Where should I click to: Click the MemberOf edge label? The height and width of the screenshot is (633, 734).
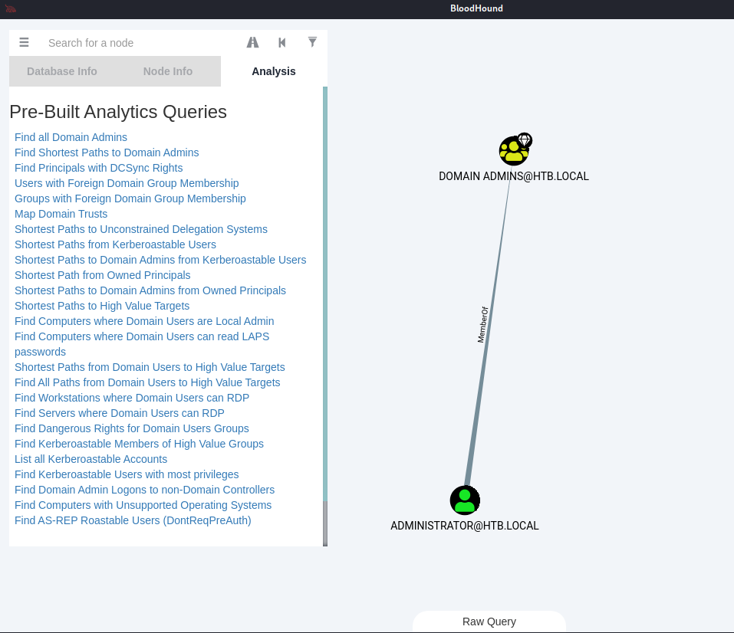coord(482,324)
